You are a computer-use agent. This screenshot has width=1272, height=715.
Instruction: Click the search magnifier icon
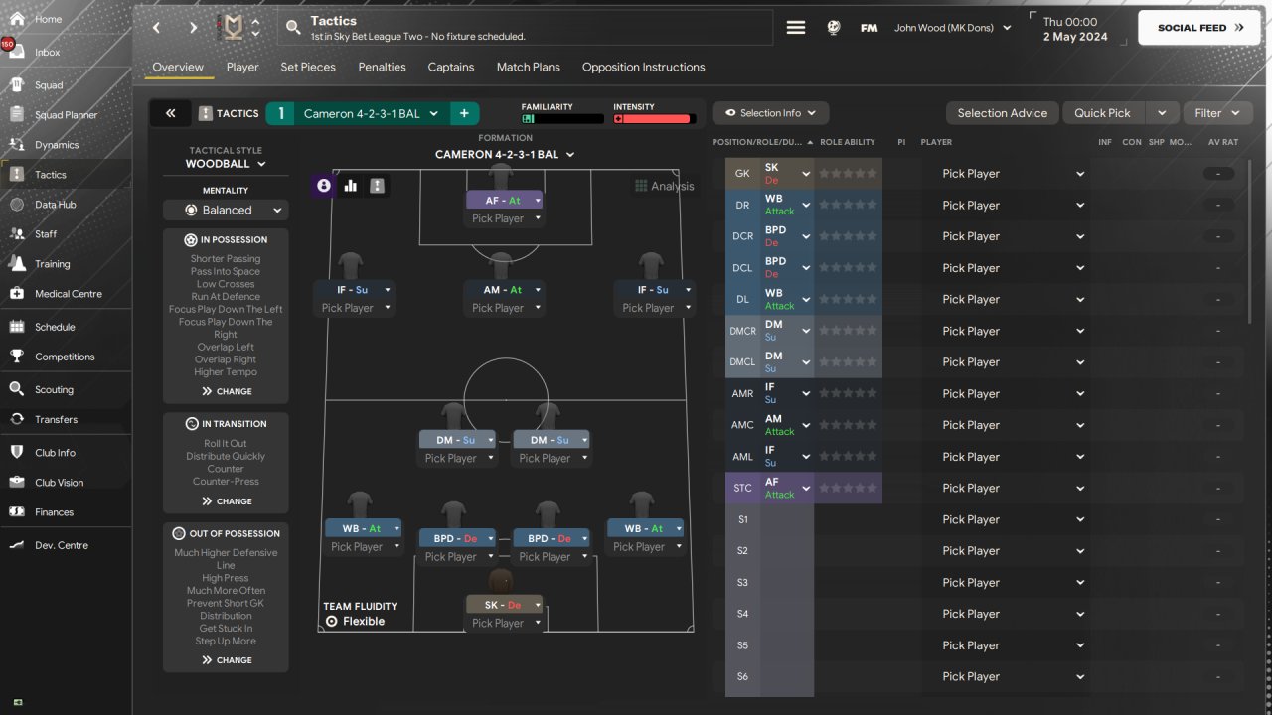point(292,28)
